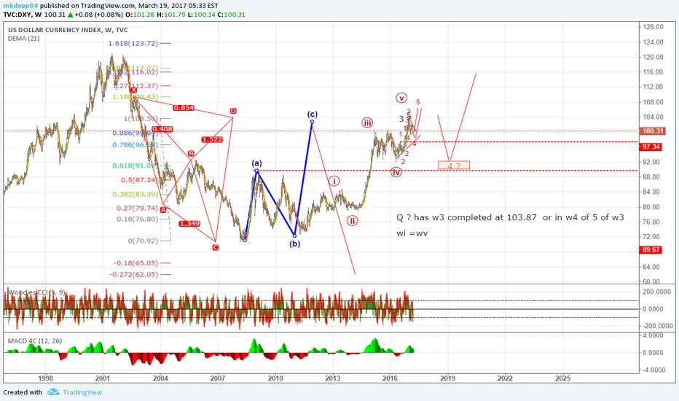
Task: Click the TradingView link in the footer
Action: (82, 392)
